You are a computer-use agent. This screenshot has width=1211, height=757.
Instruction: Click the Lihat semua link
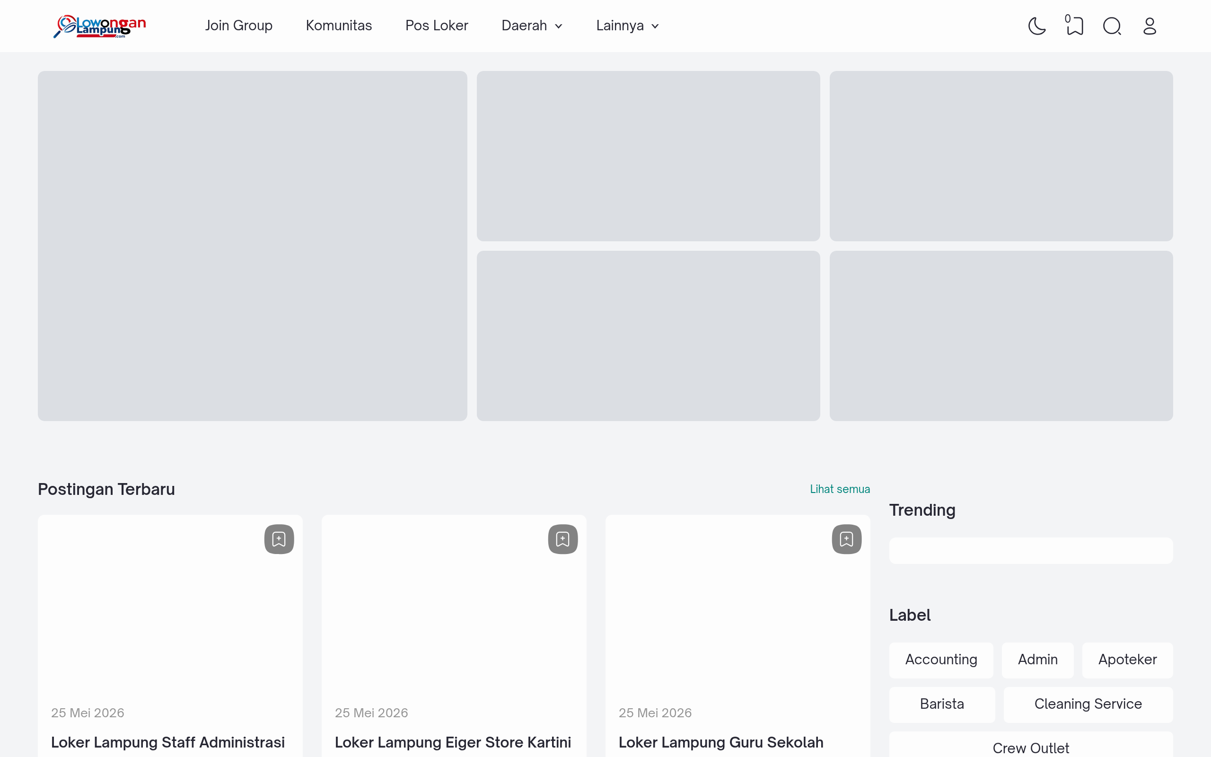tap(840, 489)
